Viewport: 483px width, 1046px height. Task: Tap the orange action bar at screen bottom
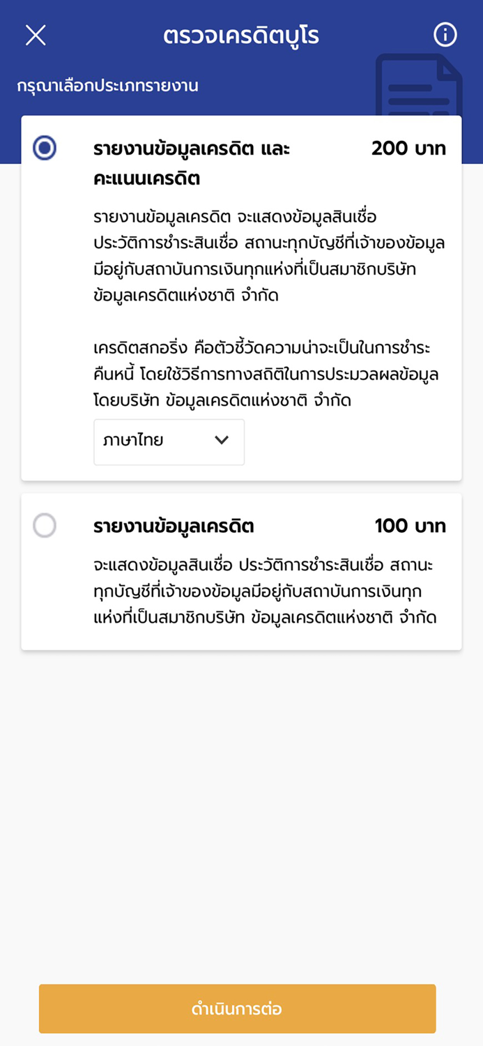click(241, 1008)
